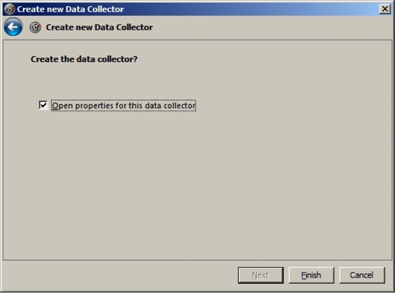The height and width of the screenshot is (293, 395).
Task: Click the checkmark inside the properties checkbox
Action: point(43,105)
